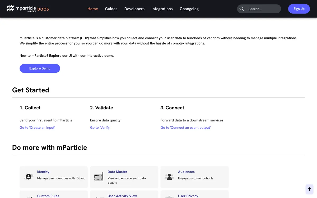Viewport: 317px width, 198px height.
Task: Follow 'Connect an event output' link
Action: (185, 128)
